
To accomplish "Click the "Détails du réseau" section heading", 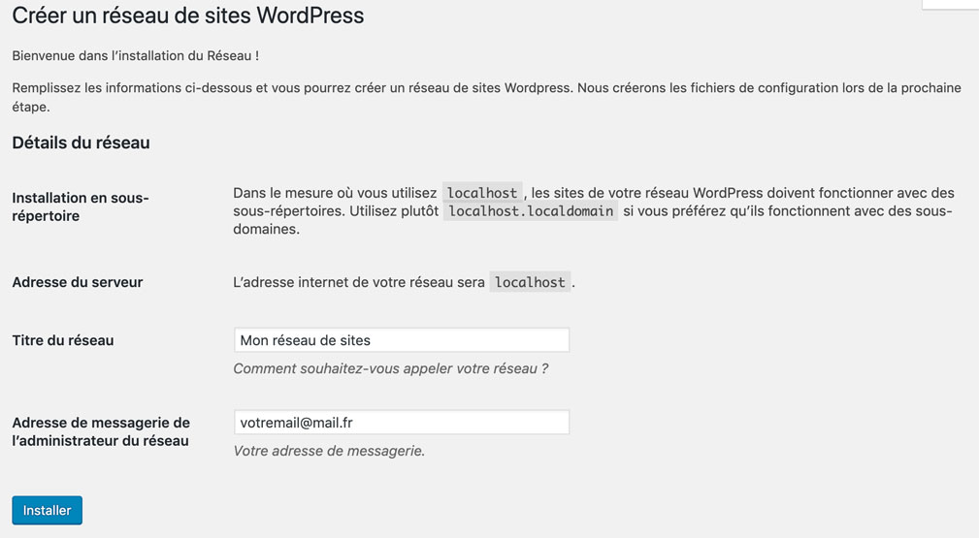I will click(82, 142).
